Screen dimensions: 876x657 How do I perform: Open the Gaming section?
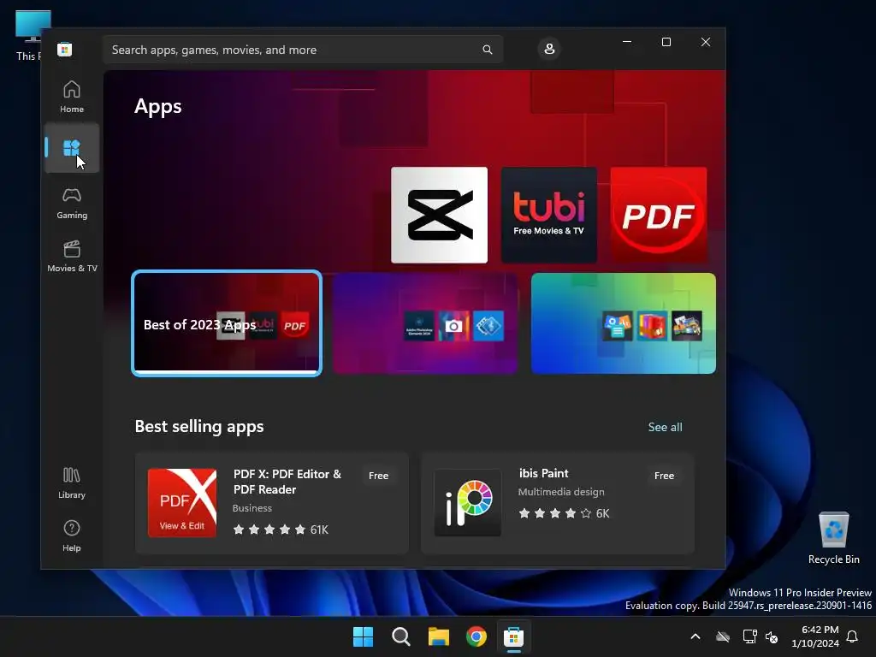tap(72, 204)
